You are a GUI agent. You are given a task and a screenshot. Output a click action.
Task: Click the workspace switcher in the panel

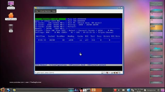[163, 90]
